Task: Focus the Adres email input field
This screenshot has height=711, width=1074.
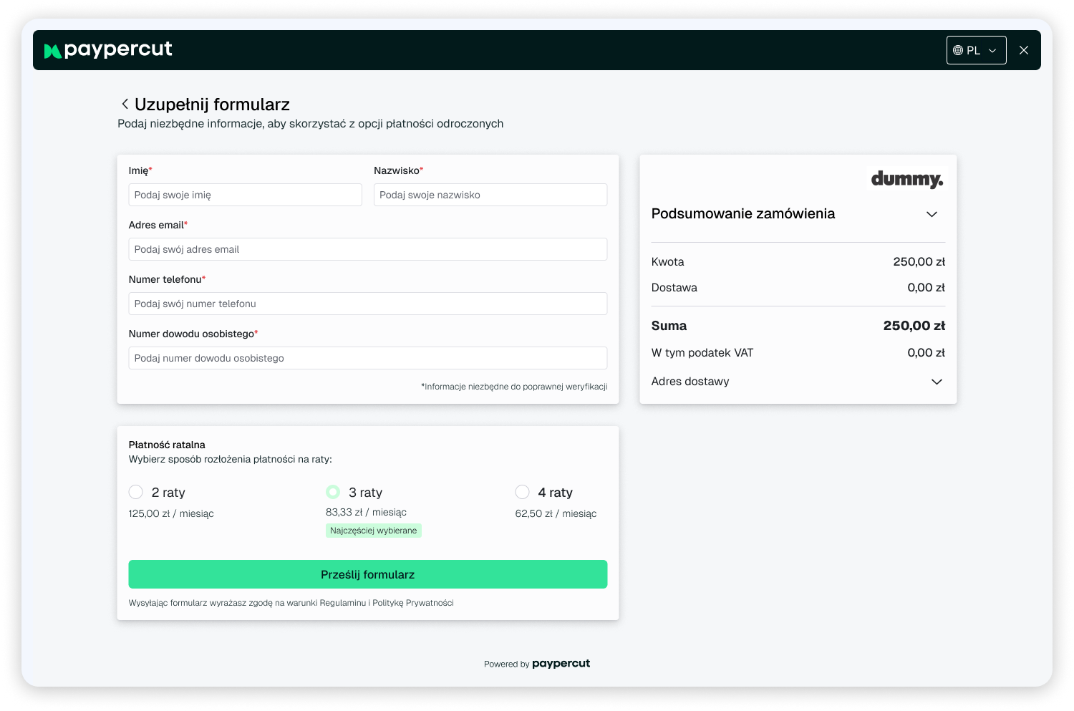Action: (368, 249)
